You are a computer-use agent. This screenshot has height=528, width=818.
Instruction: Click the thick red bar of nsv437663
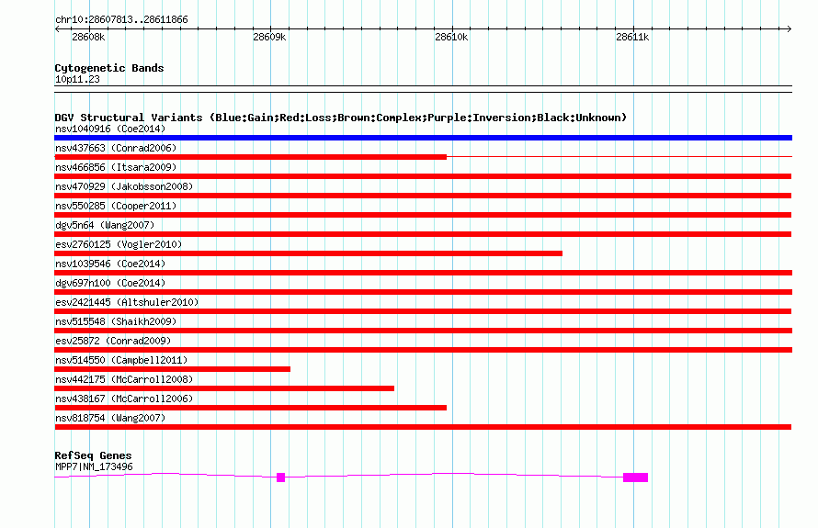(250, 157)
